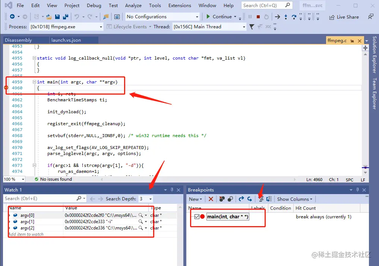
Task: Click the Export breakpoints icon
Action: (x=241, y=199)
